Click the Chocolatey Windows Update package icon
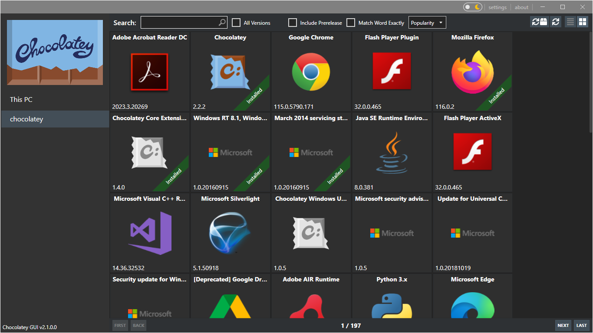 311,233
